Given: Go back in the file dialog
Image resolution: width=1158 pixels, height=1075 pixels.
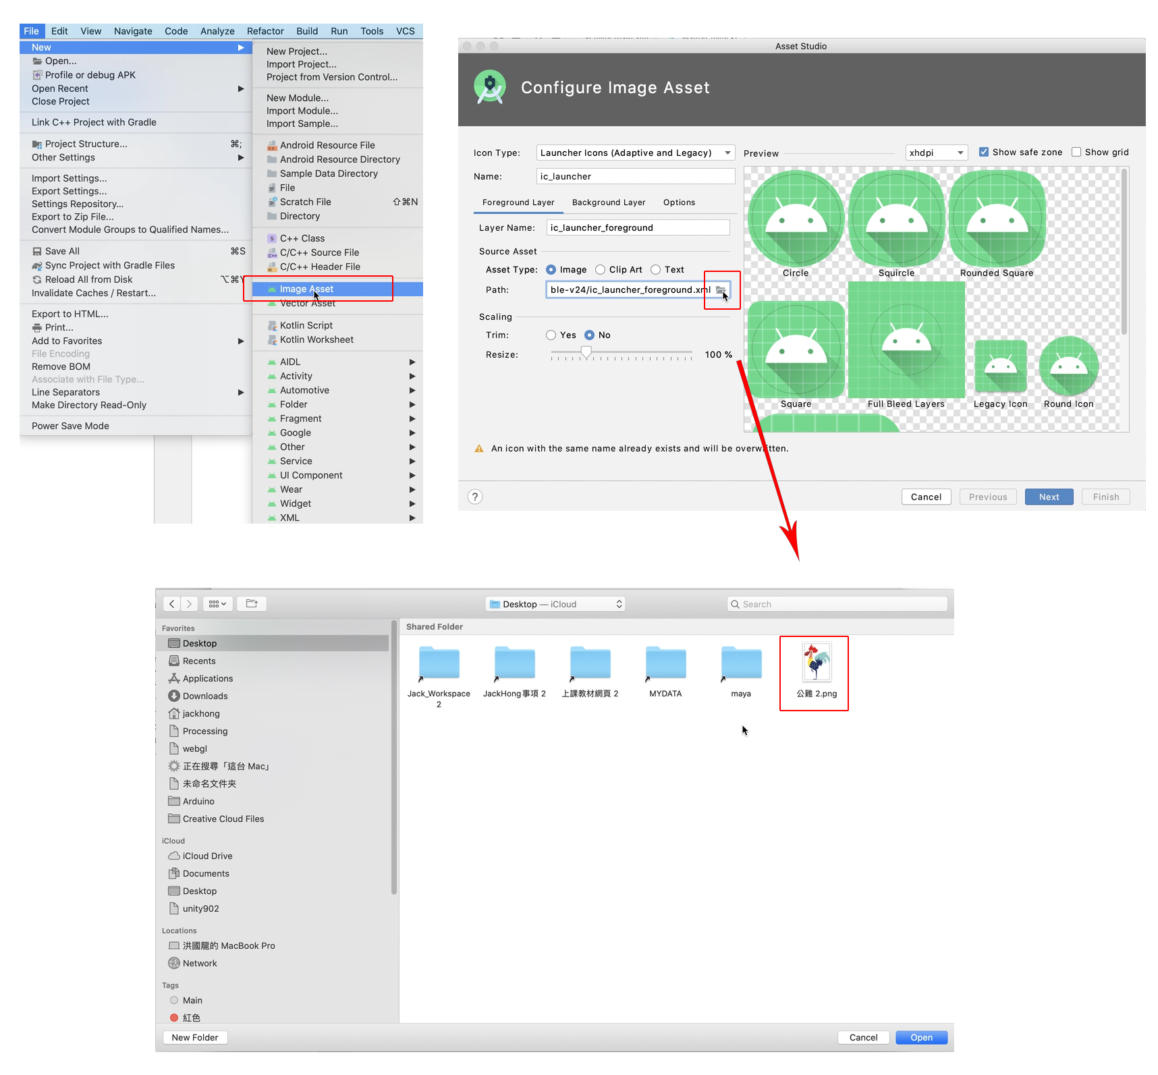Looking at the screenshot, I should click(172, 604).
